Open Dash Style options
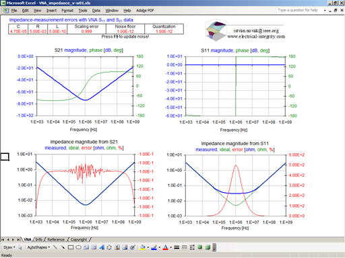 184,247
